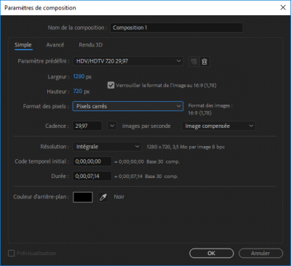Expand the Résolution Intégrale dropdown
291x266 pixels.
(x=107, y=147)
